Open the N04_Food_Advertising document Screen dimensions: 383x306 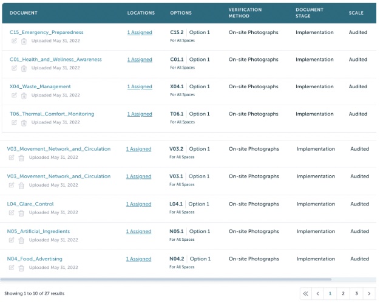coord(35,259)
